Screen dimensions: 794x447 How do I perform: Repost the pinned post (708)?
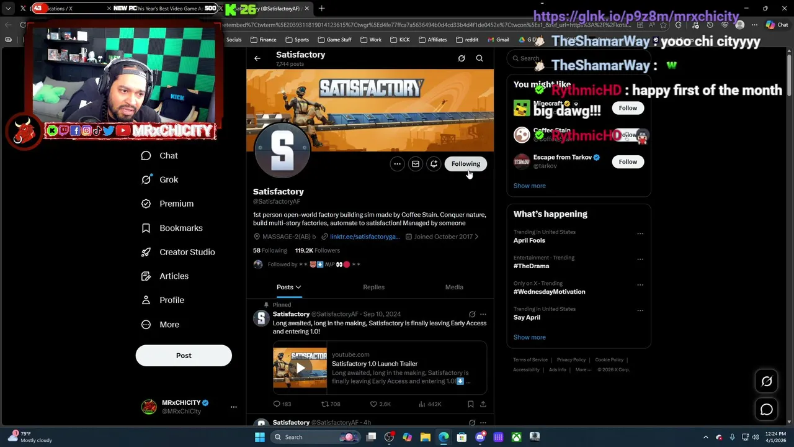(331, 404)
